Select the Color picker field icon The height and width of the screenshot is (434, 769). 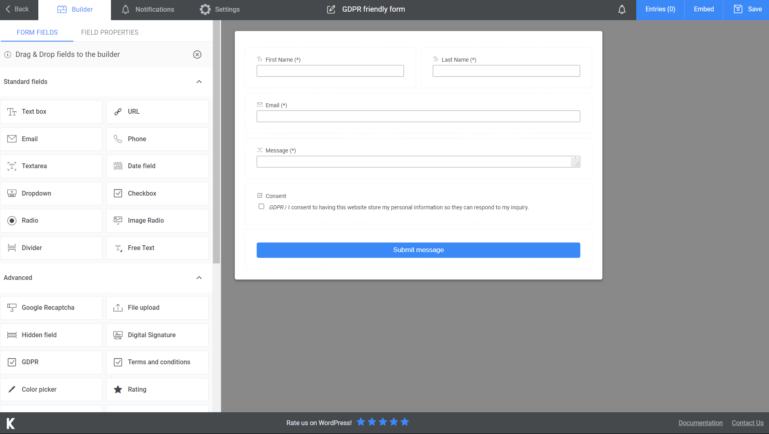(12, 389)
